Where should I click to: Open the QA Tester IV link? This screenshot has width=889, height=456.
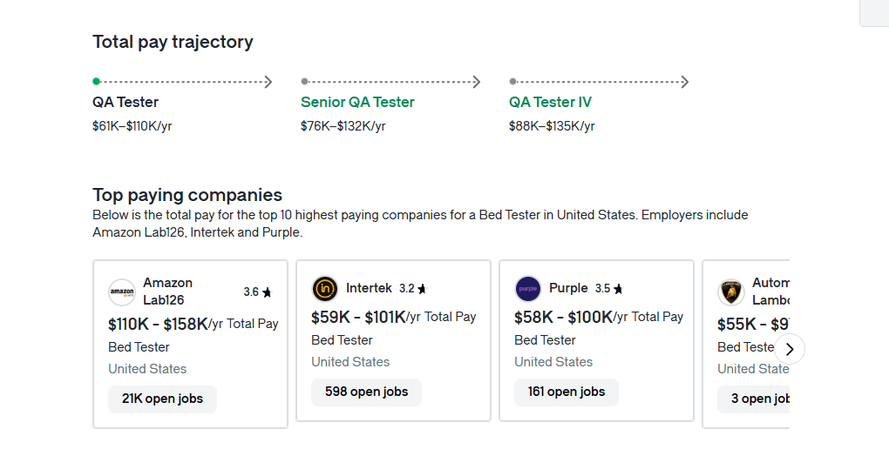550,102
